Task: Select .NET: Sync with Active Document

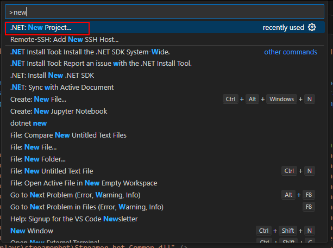Action: 62,88
